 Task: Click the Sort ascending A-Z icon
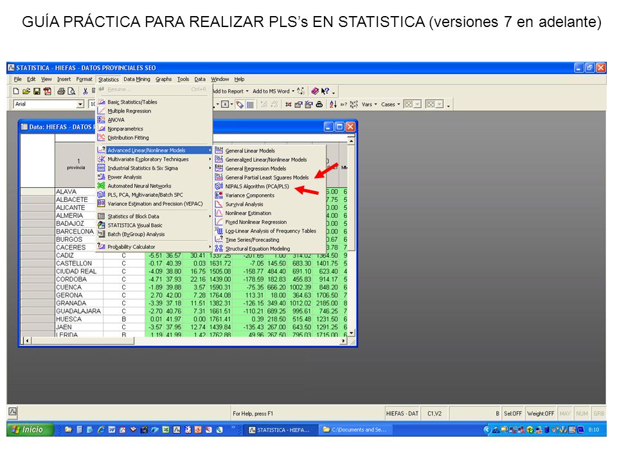333,104
